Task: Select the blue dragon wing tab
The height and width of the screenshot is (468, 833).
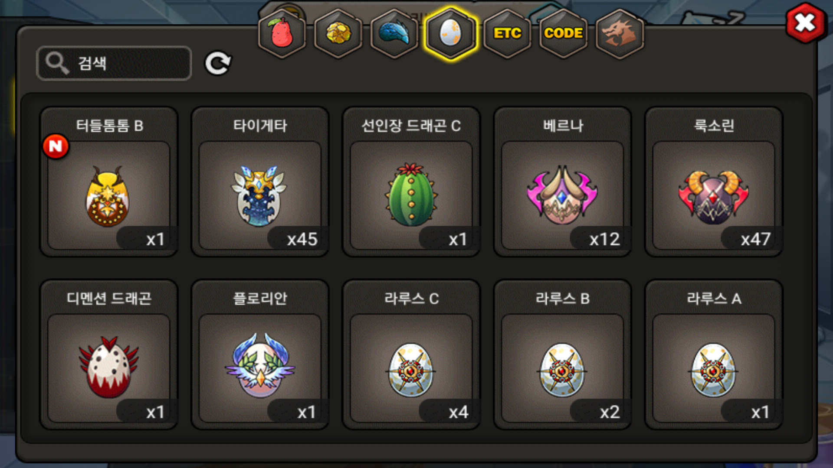Action: (x=394, y=33)
